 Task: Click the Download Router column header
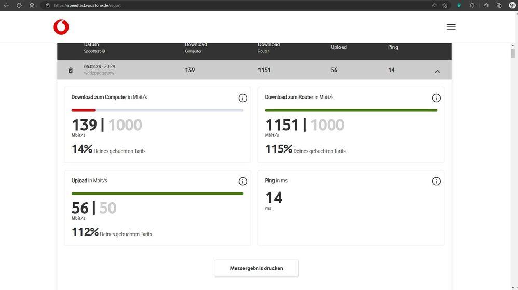coord(268,48)
